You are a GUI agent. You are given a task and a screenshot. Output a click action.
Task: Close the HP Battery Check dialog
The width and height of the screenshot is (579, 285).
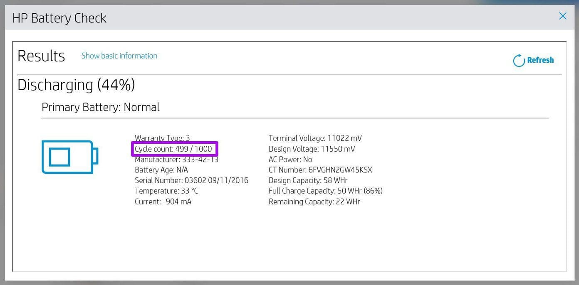[563, 16]
